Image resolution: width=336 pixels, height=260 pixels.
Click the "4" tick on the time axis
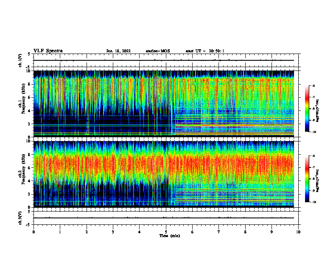click(x=140, y=232)
